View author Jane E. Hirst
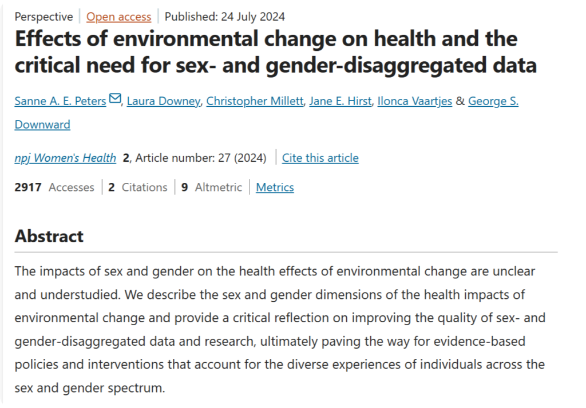This screenshot has height=408, width=586. (340, 101)
